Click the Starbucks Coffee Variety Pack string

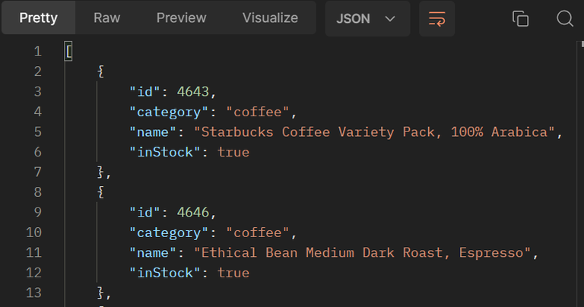(x=374, y=132)
